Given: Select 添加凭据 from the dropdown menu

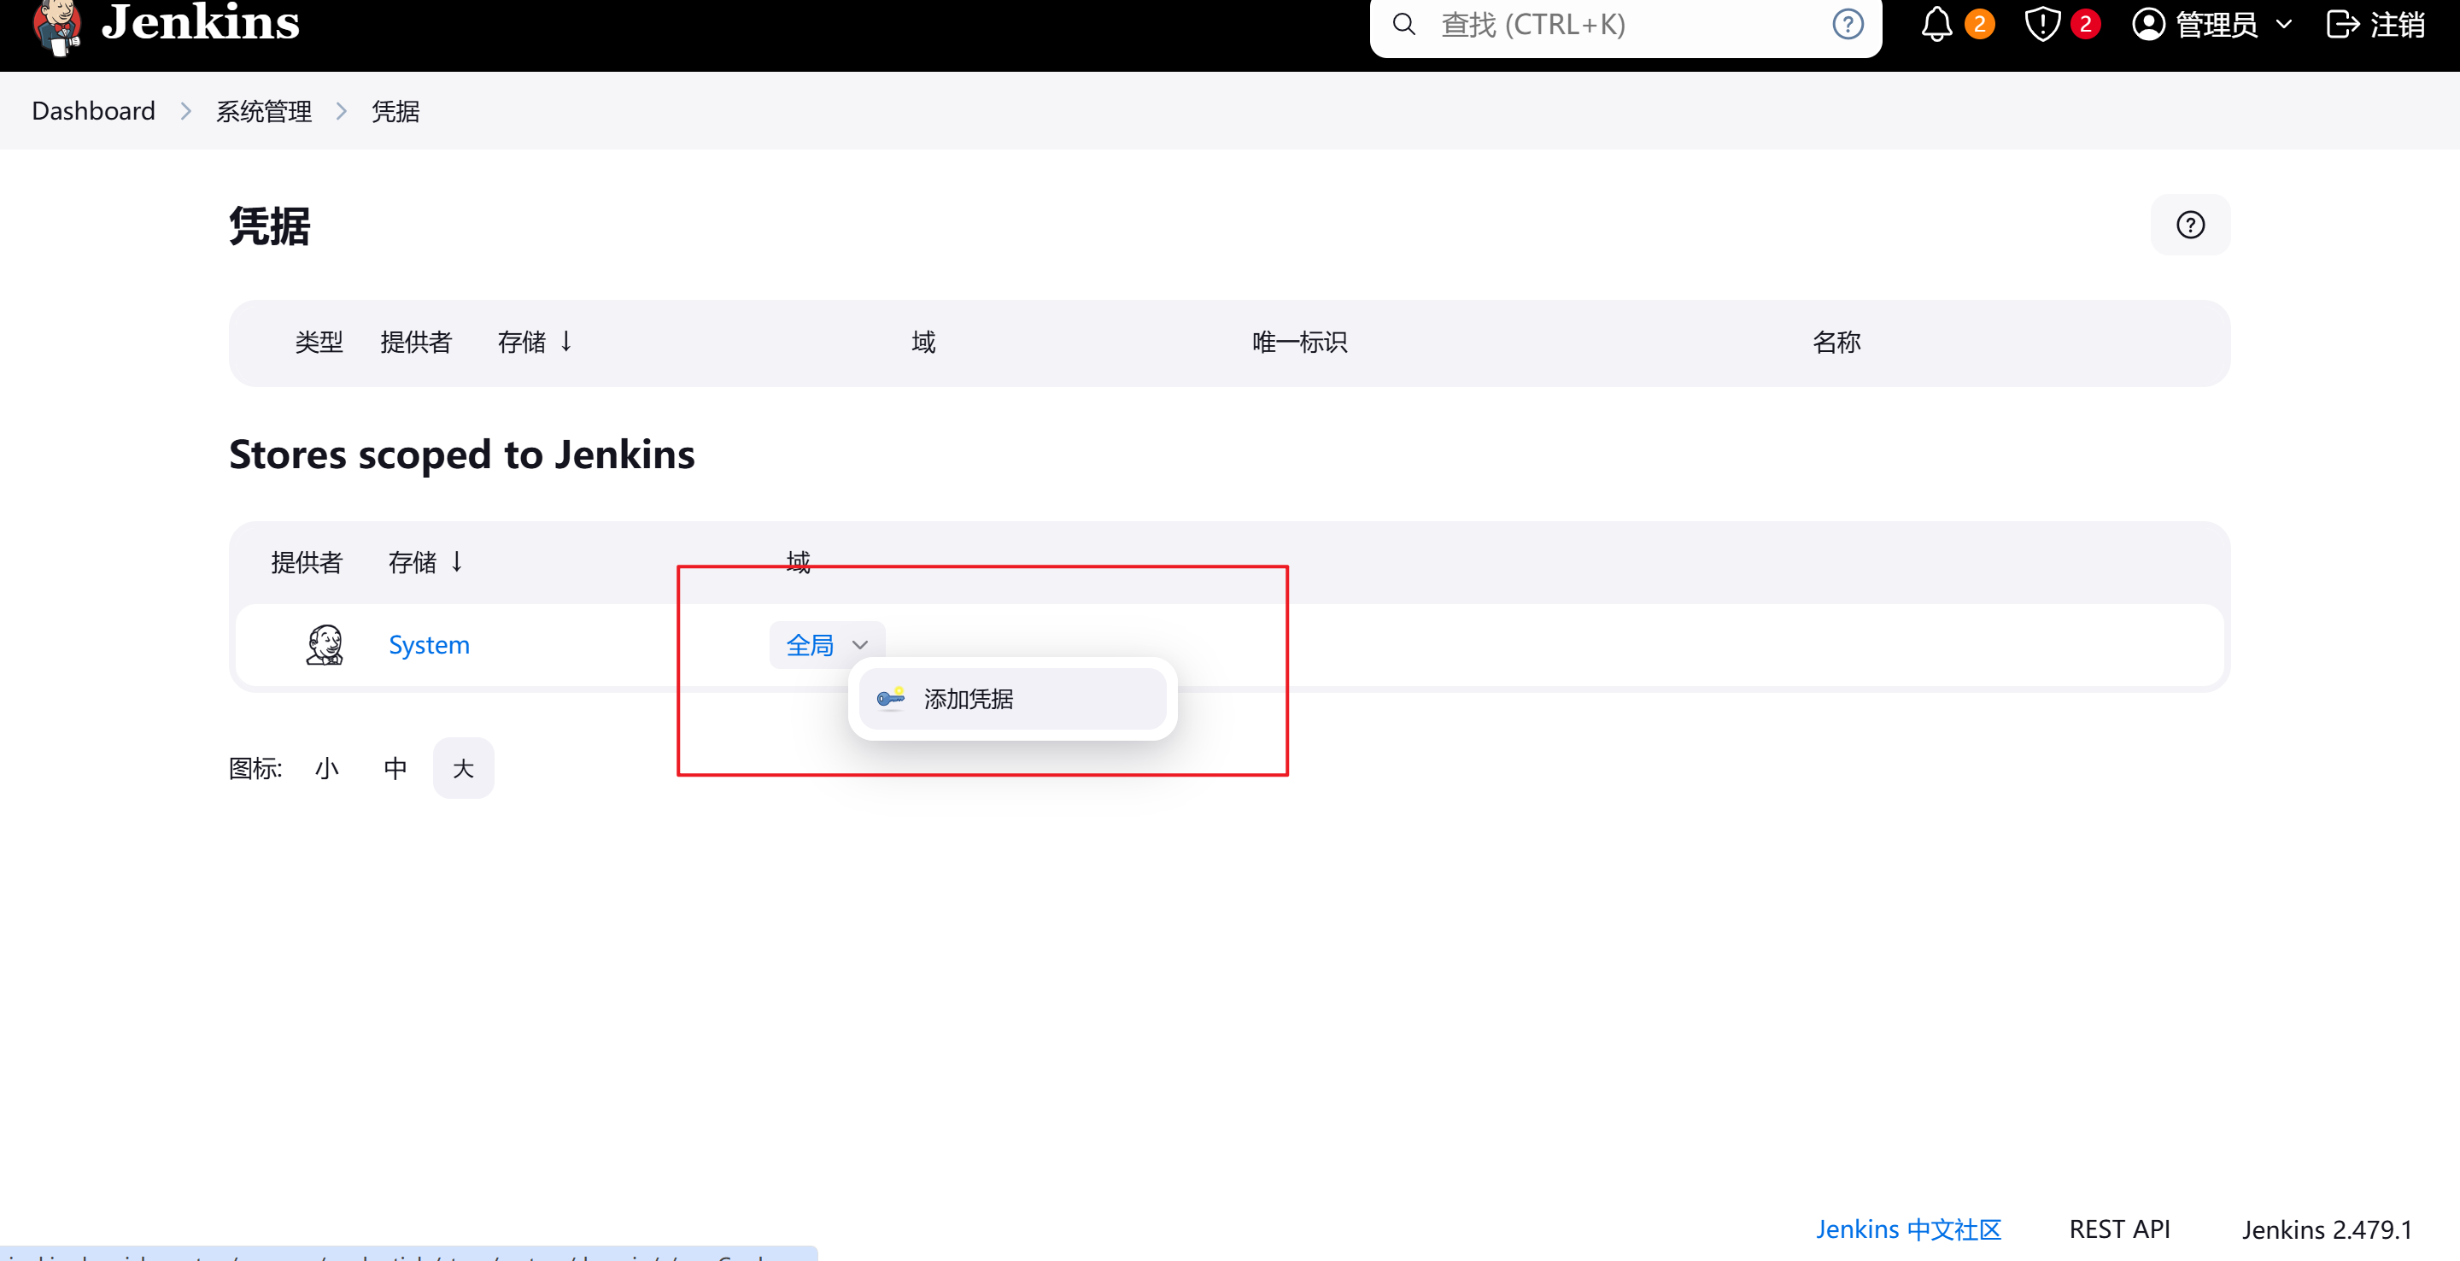Looking at the screenshot, I should point(1012,698).
